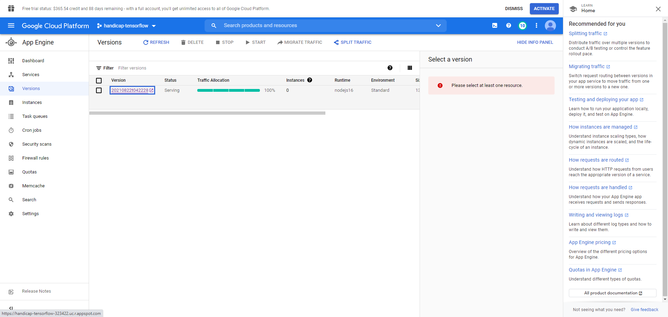Click the Memcache sidebar icon
The image size is (668, 317).
pos(11,186)
